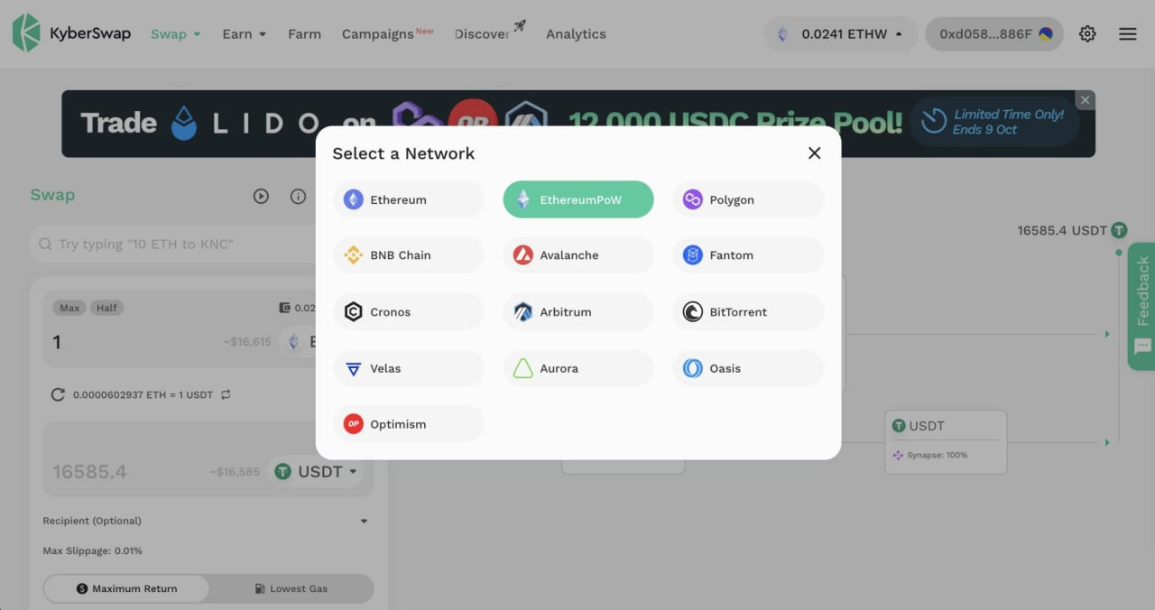Screen dimensions: 1155x610
Task: Go to the Farm page
Action: (304, 34)
